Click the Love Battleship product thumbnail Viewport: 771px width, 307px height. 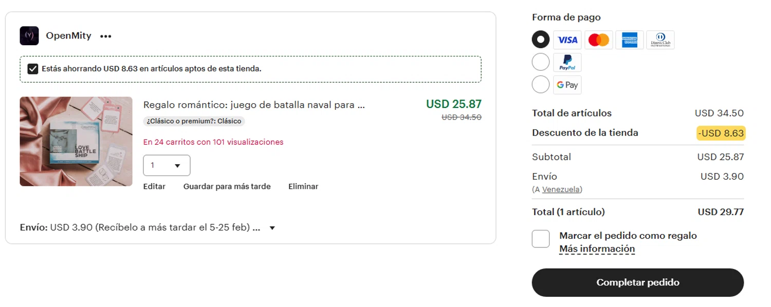[x=76, y=142]
